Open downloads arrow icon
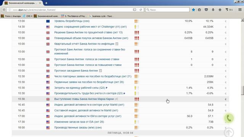 (213, 10)
